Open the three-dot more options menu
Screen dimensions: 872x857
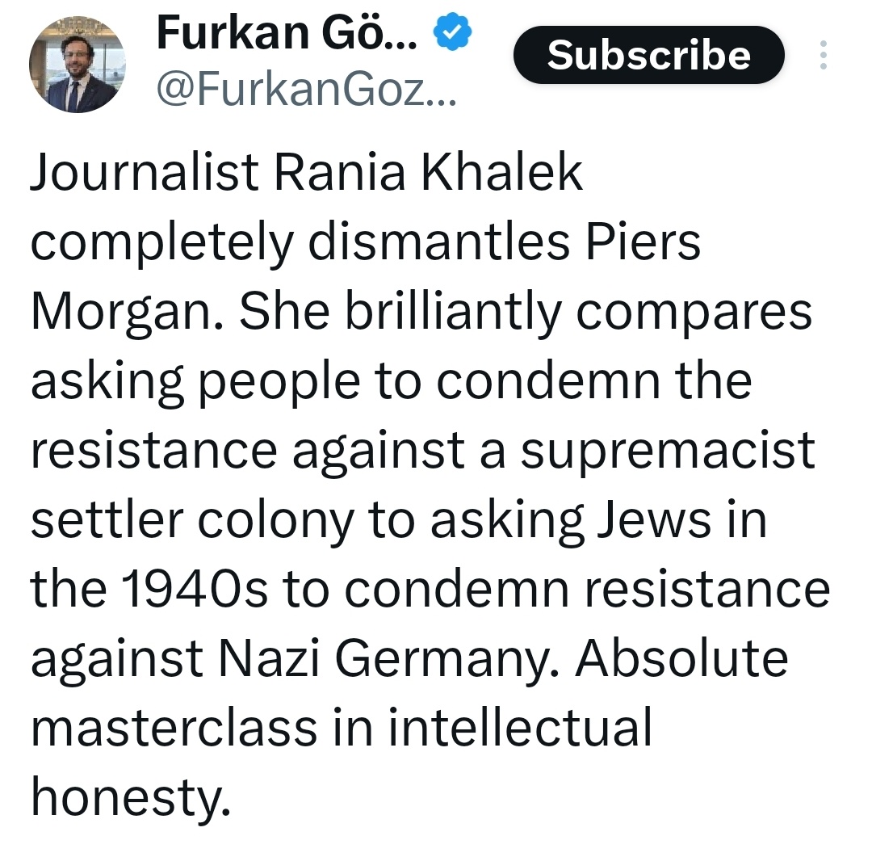824,55
